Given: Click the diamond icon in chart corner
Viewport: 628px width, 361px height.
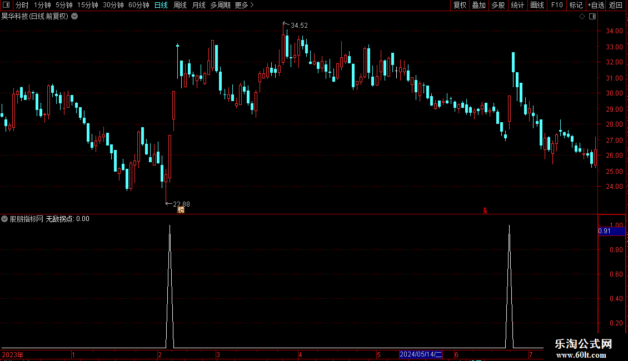Looking at the screenshot, I should pos(582,17).
